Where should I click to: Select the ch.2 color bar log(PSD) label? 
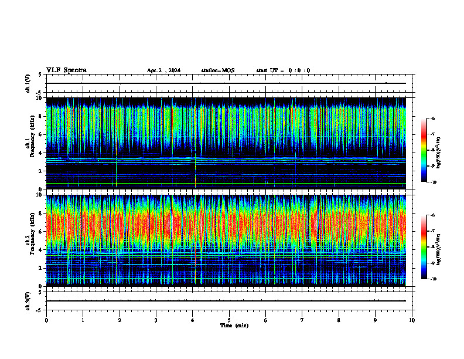click(439, 249)
